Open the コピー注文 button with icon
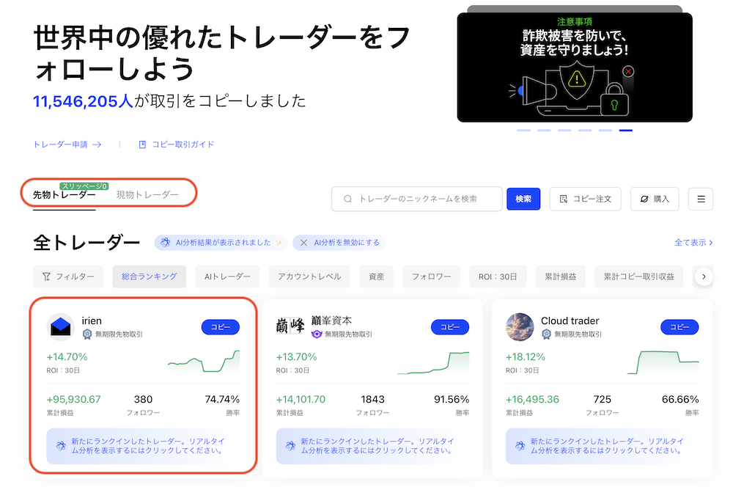The height and width of the screenshot is (487, 733). tap(585, 199)
